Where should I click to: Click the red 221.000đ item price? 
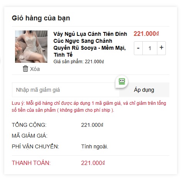click(x=146, y=34)
